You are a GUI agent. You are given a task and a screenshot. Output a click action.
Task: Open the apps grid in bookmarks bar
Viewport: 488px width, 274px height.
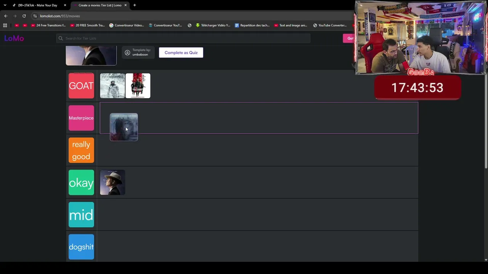pyautogui.click(x=5, y=25)
